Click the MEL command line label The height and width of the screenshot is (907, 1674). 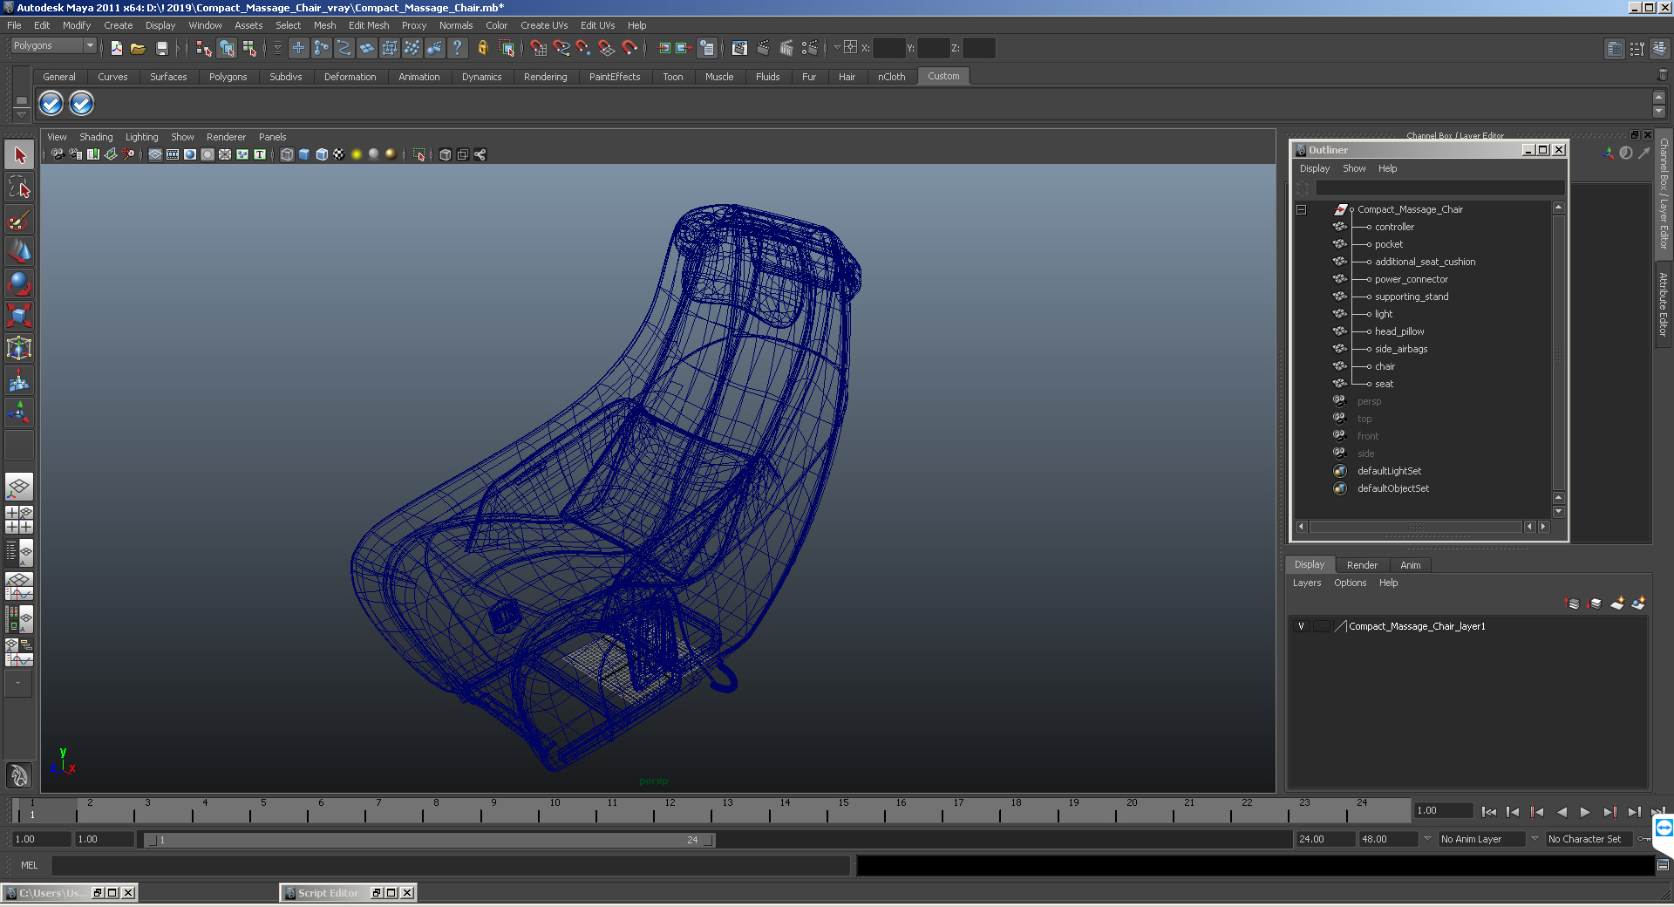click(x=30, y=865)
